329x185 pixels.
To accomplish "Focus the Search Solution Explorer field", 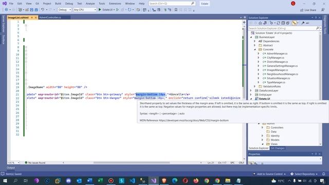I will pyautogui.click(x=282, y=28).
